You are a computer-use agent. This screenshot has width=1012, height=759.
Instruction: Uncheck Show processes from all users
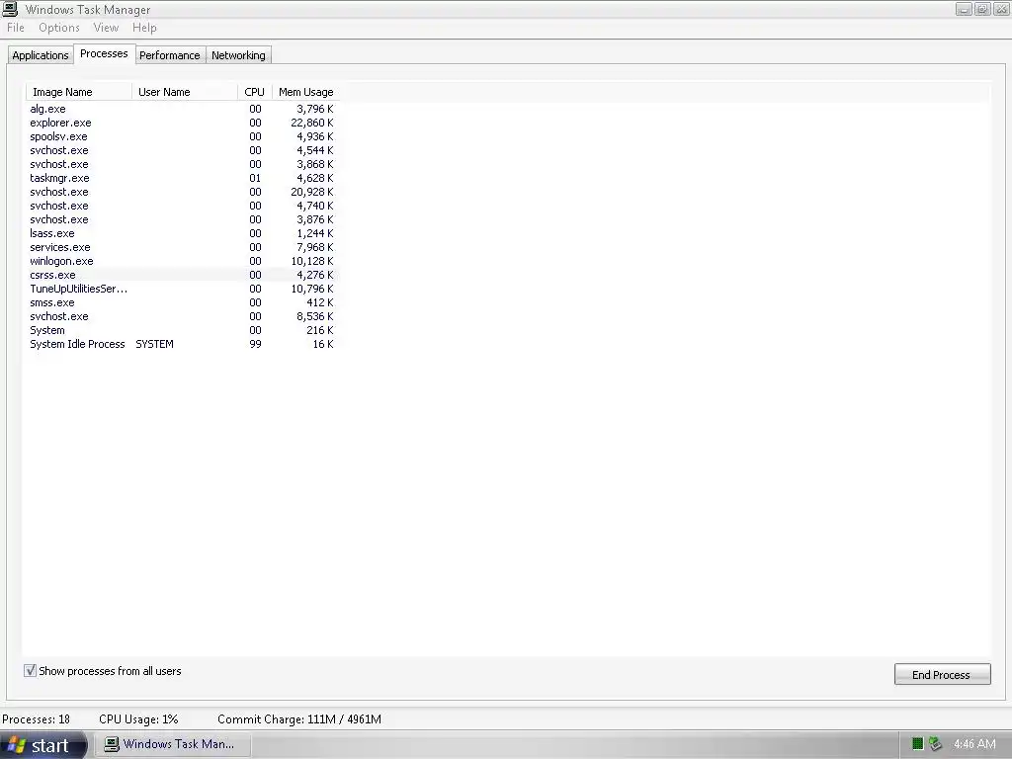coord(30,671)
